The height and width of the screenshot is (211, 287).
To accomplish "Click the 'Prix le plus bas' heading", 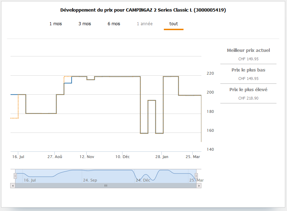I will [248, 70].
